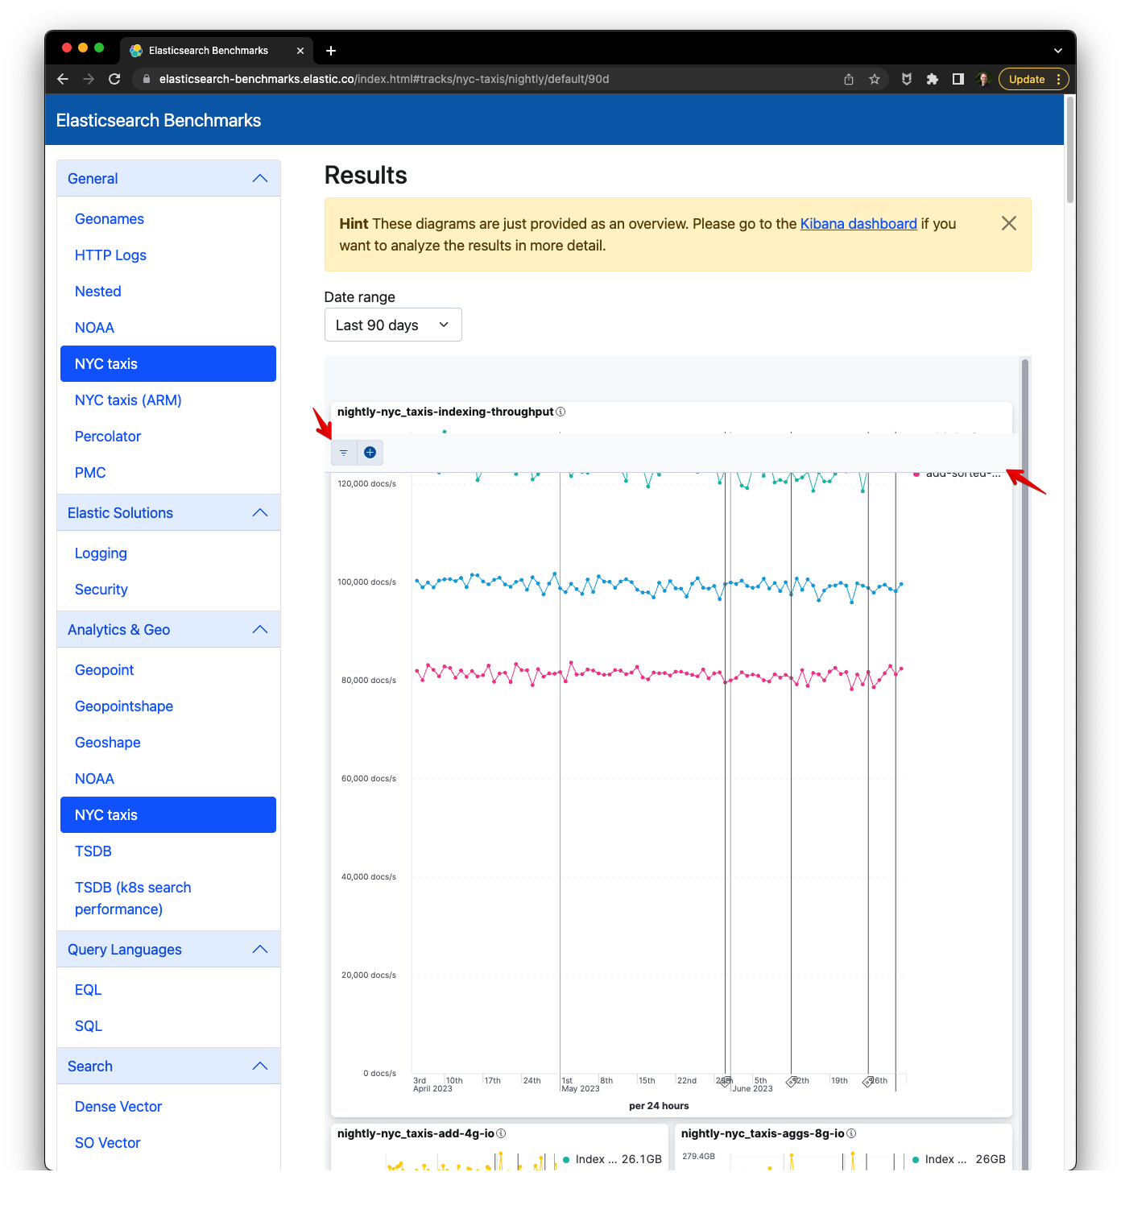
Task: Click the Update button in the browser toolbar
Action: (x=1027, y=79)
